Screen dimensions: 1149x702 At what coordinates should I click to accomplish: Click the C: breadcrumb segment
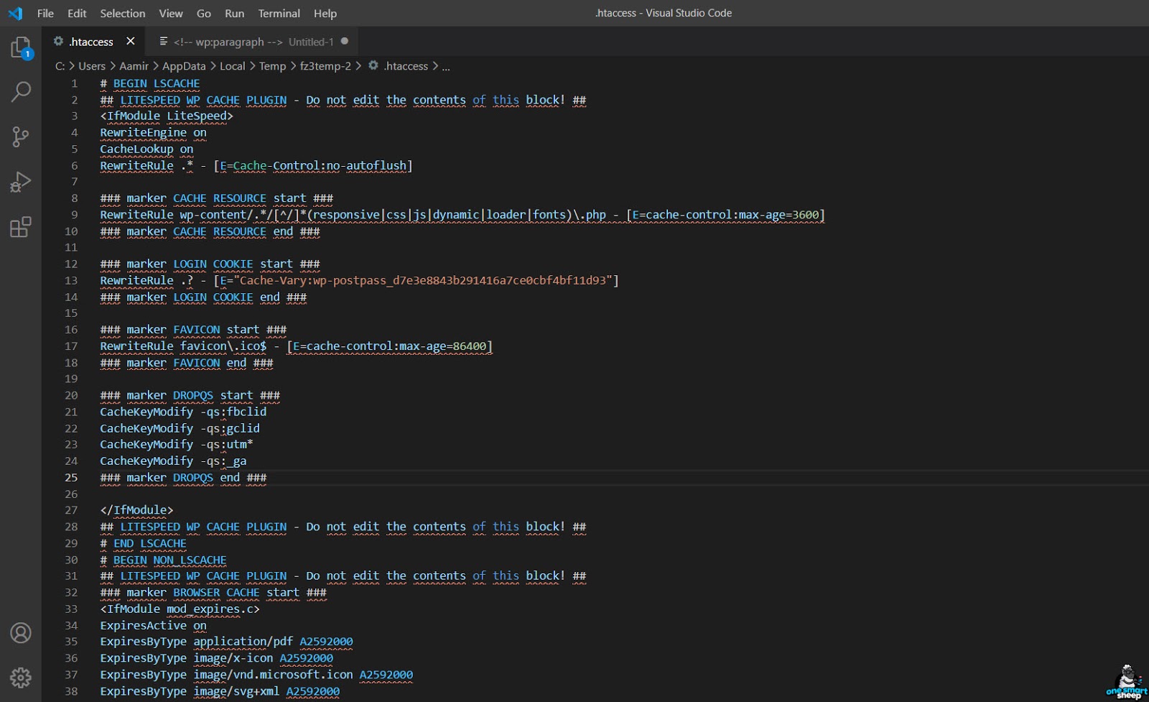coord(60,66)
